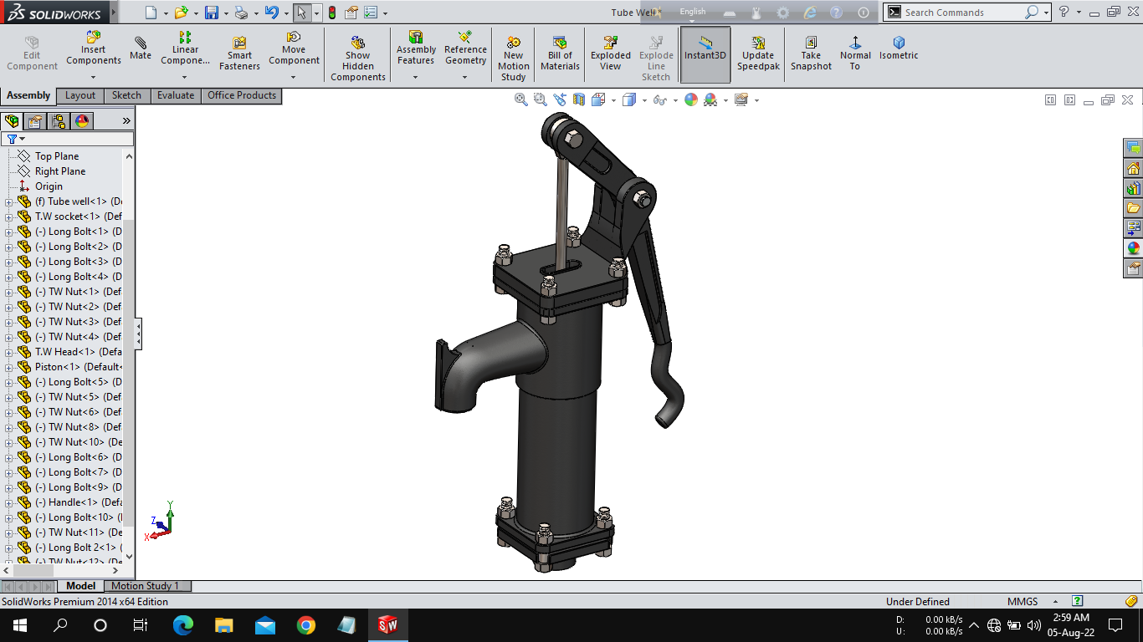Toggle the Instant3D button

click(705, 54)
